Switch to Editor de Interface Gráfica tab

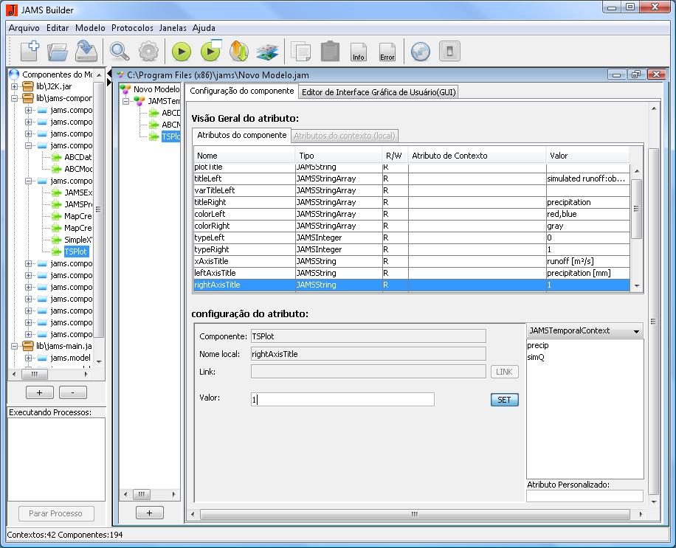tap(379, 91)
